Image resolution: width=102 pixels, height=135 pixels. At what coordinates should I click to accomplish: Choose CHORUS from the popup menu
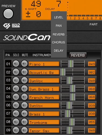[x=59, y=42]
